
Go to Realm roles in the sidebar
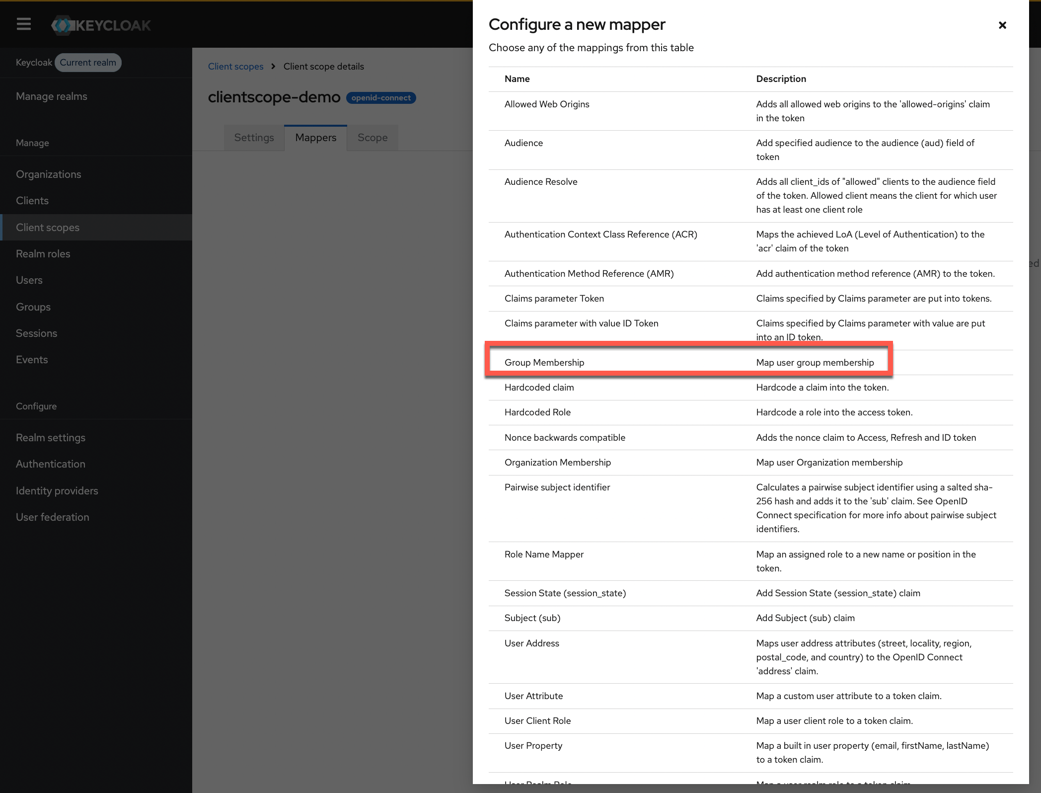click(x=43, y=254)
